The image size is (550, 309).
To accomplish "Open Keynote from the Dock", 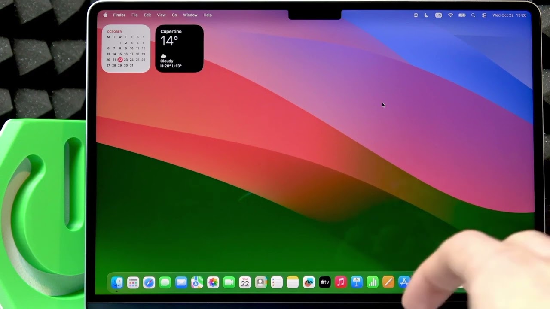I will (356, 282).
